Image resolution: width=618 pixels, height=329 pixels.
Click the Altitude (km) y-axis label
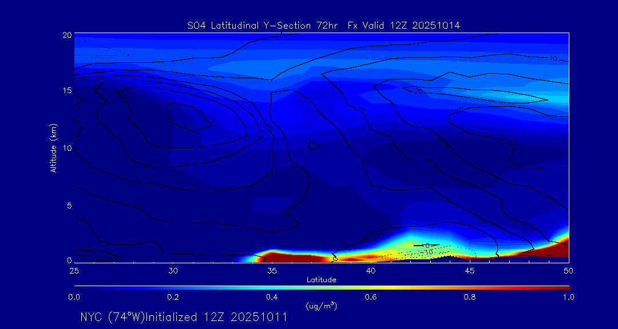(x=53, y=147)
